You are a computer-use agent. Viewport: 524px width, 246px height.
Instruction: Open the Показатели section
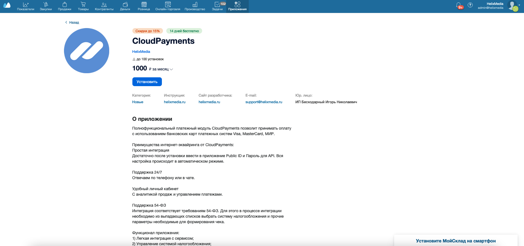click(26, 6)
